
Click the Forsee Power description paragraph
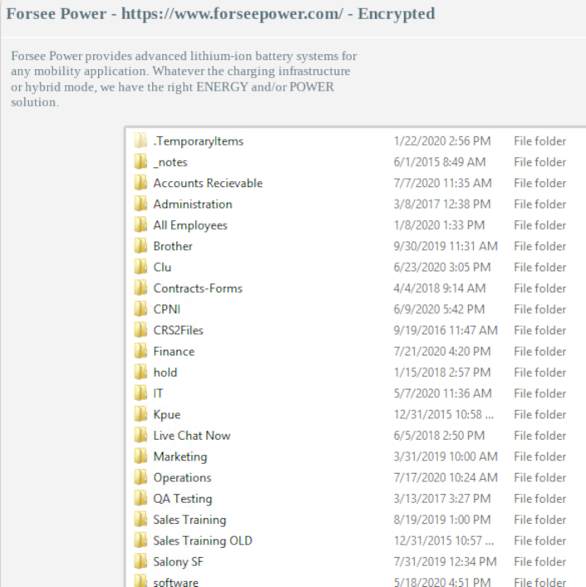(184, 79)
